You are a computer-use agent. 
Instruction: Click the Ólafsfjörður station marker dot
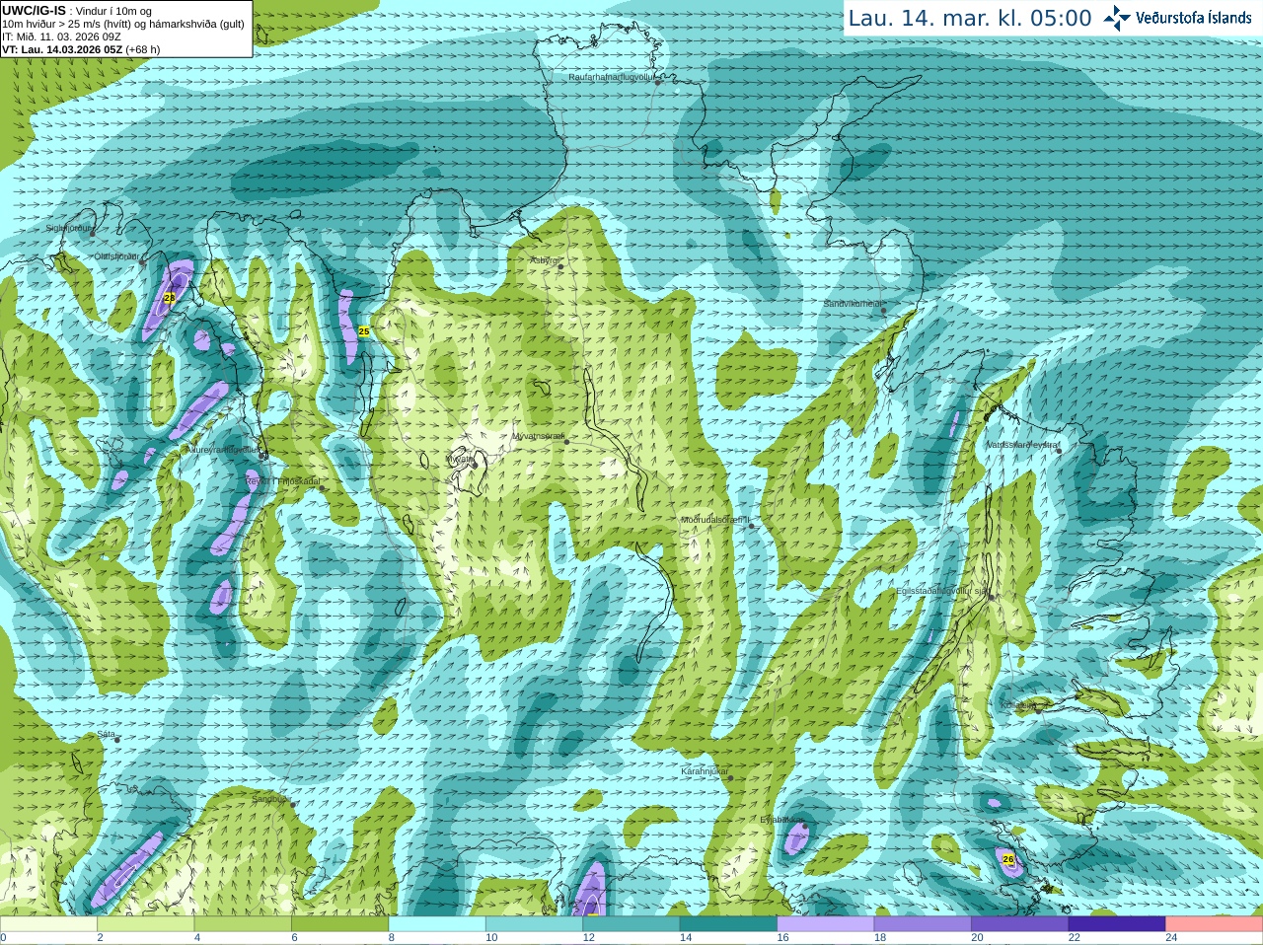pyautogui.click(x=142, y=262)
